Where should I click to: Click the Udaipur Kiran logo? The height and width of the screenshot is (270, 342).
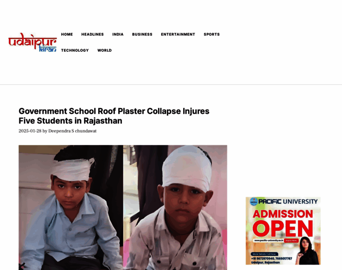click(x=33, y=42)
